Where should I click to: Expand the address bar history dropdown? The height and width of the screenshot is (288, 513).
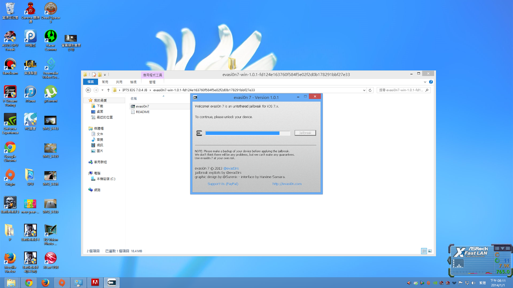pos(364,90)
